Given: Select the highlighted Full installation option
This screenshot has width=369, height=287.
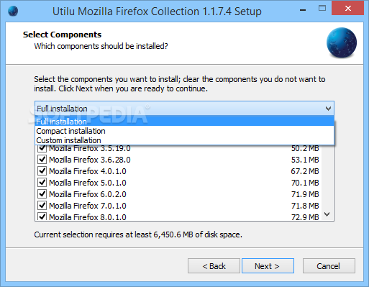Looking at the screenshot, I should point(184,122).
